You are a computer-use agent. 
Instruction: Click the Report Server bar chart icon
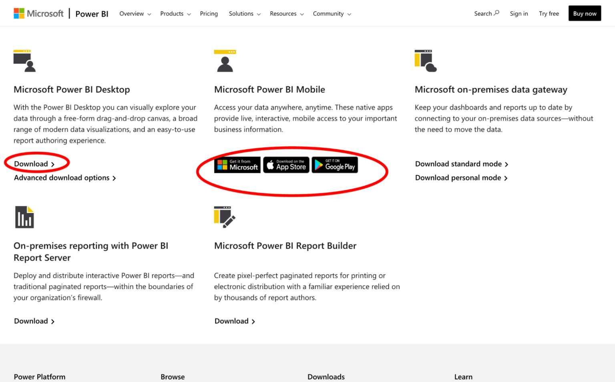[24, 217]
